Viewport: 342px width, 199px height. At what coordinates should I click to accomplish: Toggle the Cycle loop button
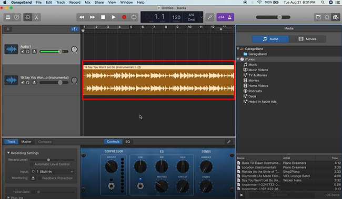click(134, 17)
